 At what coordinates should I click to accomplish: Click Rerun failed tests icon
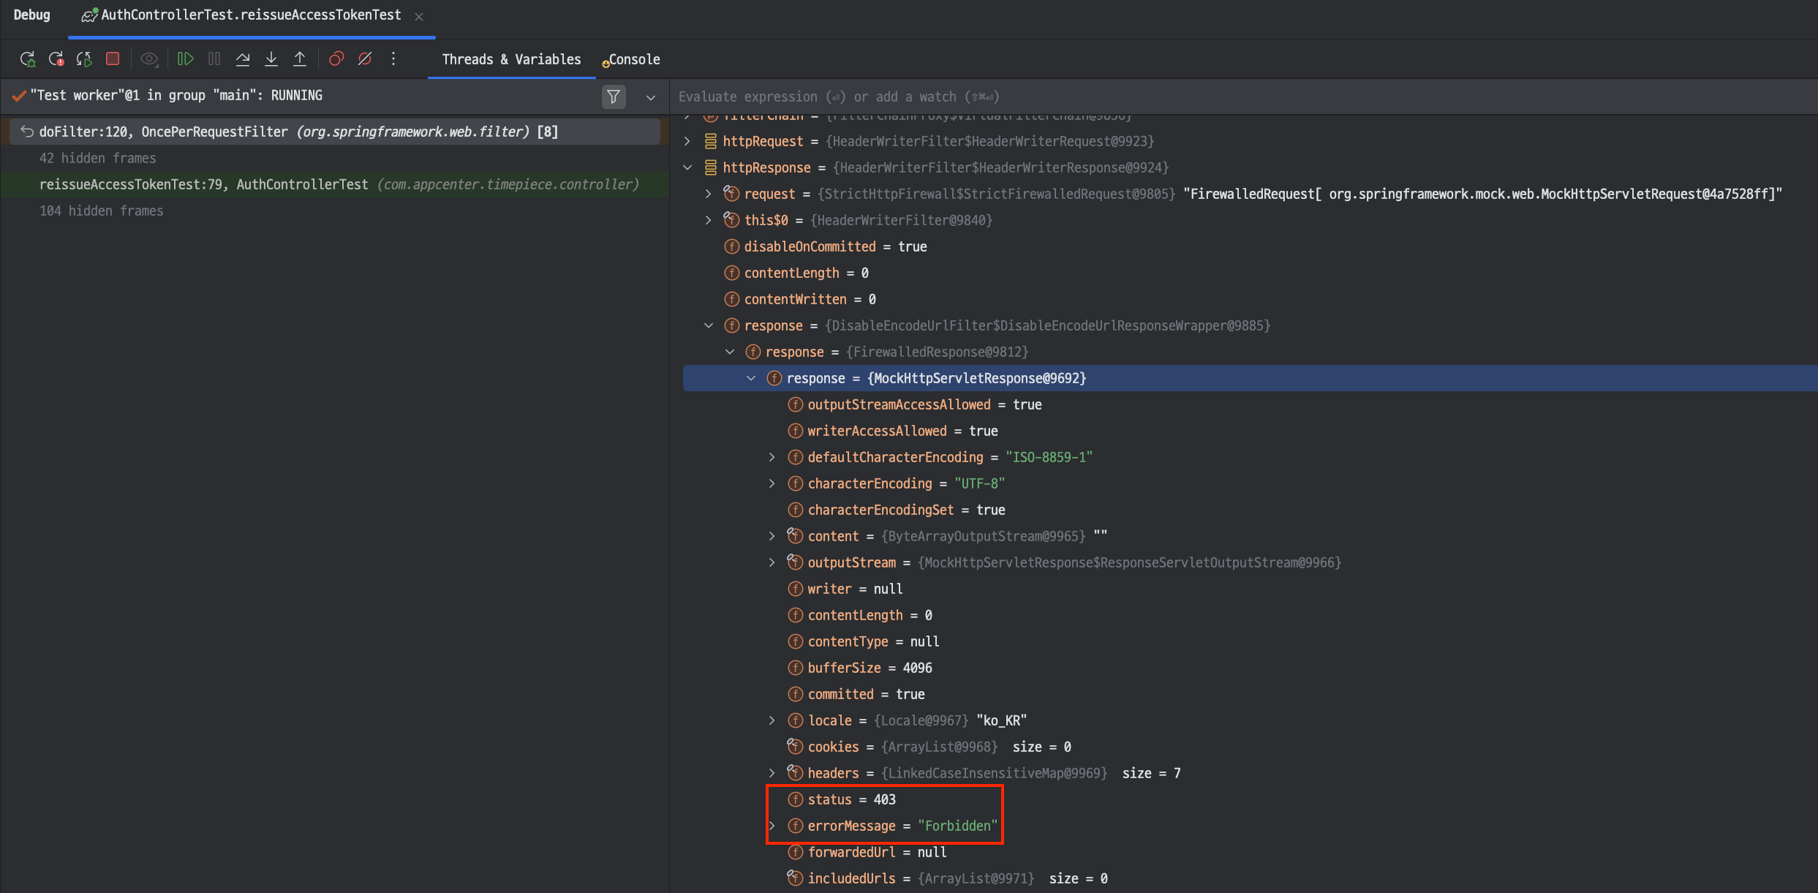click(56, 59)
